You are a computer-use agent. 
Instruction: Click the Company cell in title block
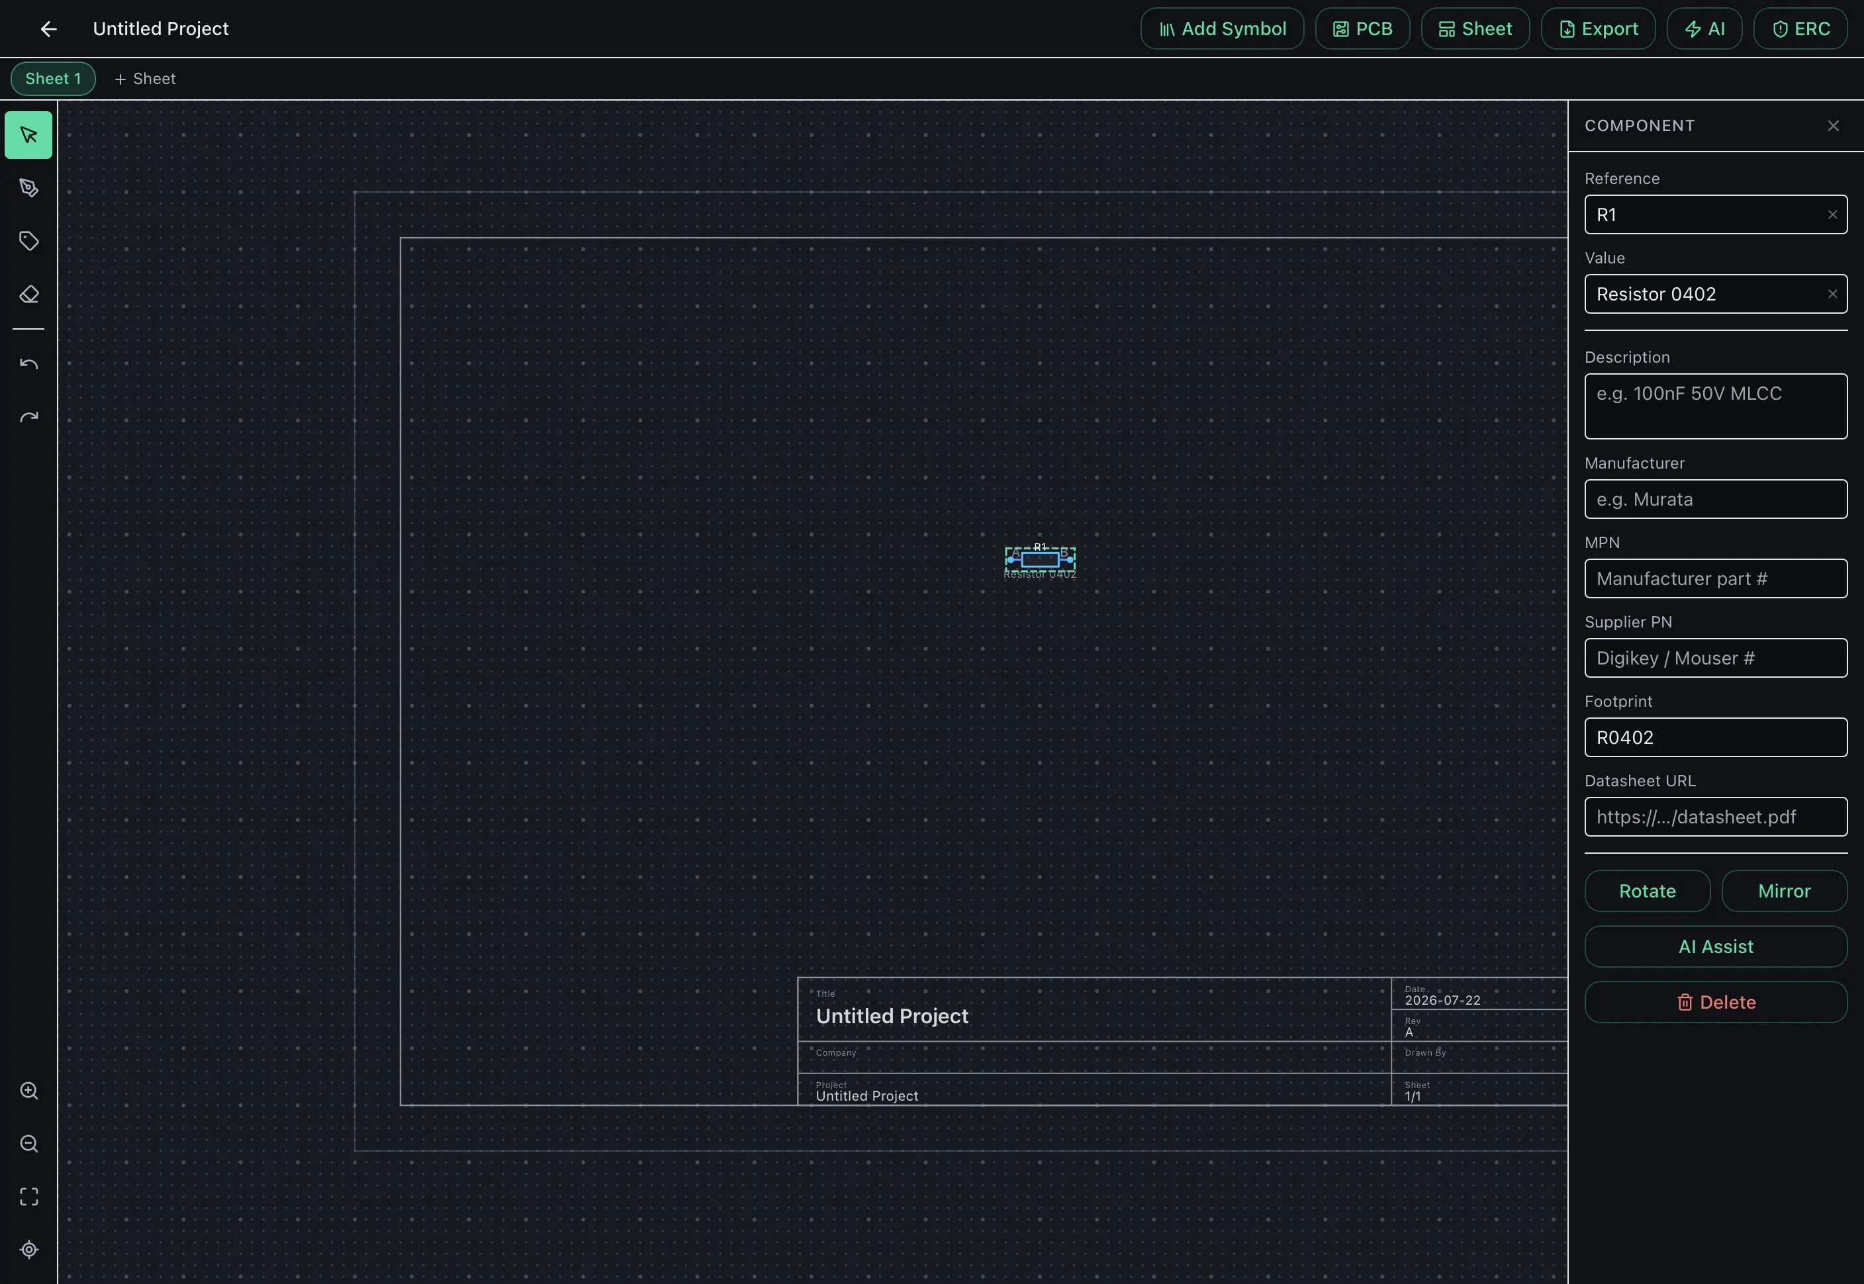pyautogui.click(x=1094, y=1058)
